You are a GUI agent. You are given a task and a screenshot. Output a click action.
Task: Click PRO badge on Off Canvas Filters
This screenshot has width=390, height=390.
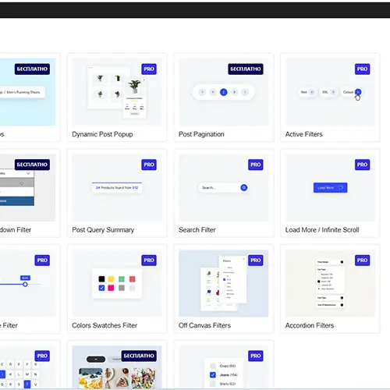[256, 260]
